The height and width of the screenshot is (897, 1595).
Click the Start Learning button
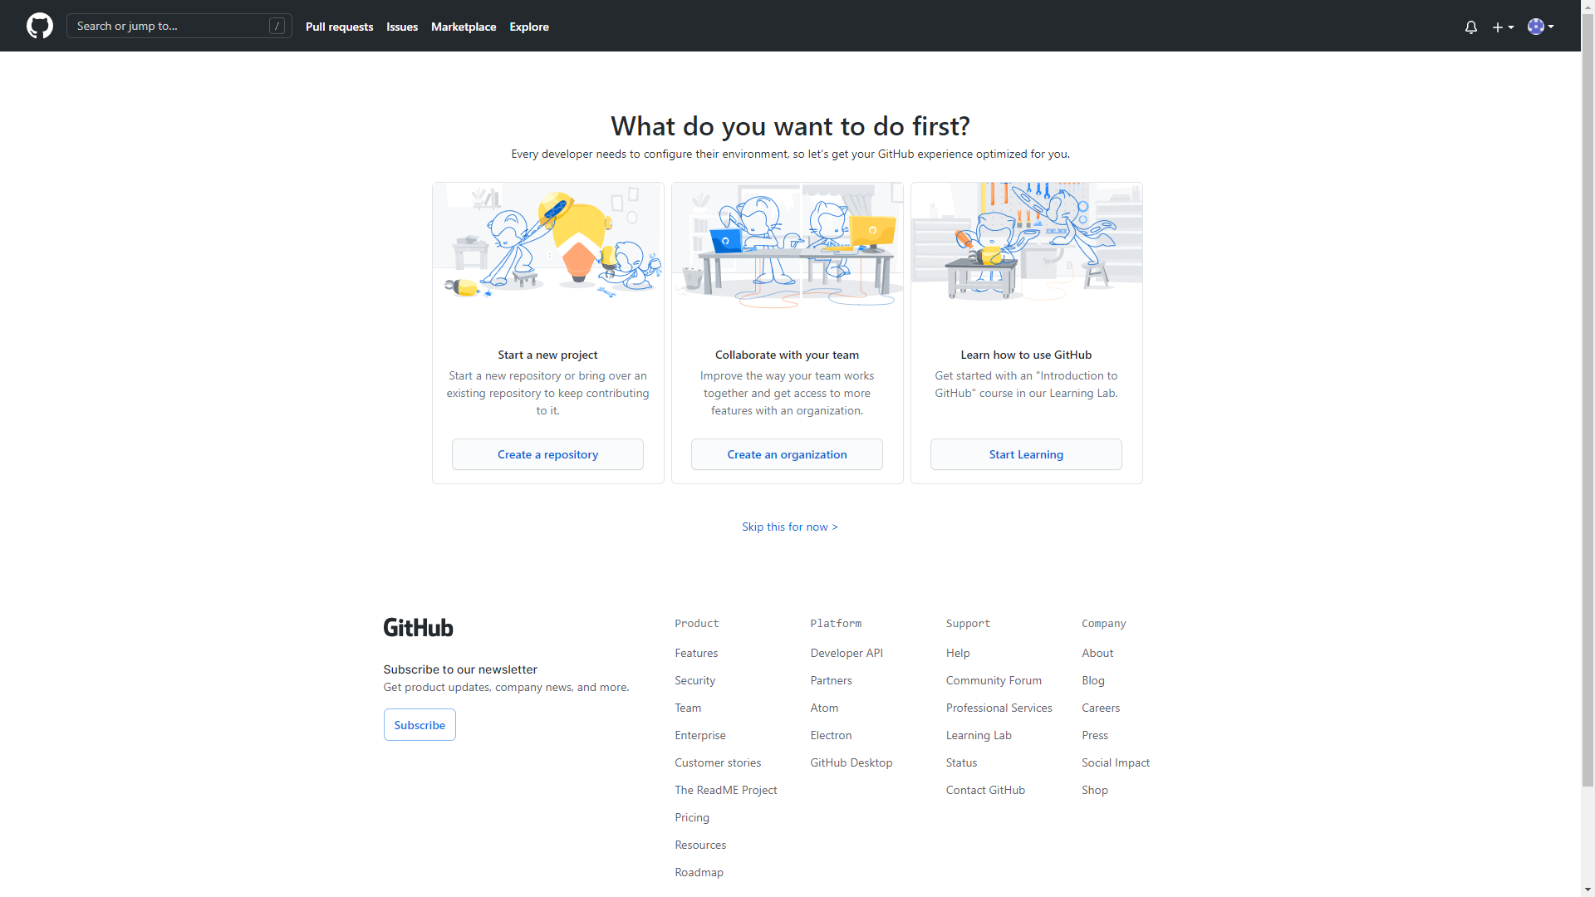coord(1026,454)
